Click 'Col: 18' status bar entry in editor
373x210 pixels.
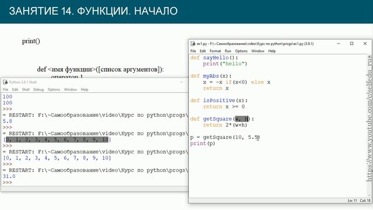(365, 201)
